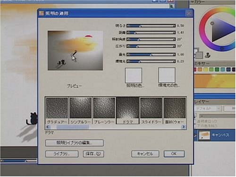This screenshot has width=236, height=177.
Task: Pick the yellow swatch in mixer panel
Action: [206, 69]
